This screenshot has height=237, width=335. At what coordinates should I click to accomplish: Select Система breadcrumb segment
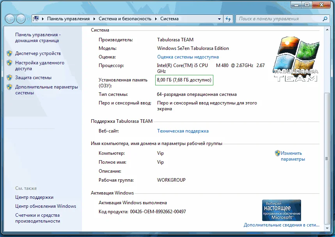coord(169,19)
